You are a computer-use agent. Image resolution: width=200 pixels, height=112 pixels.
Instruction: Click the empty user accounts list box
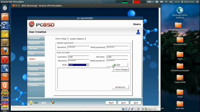[84, 78]
